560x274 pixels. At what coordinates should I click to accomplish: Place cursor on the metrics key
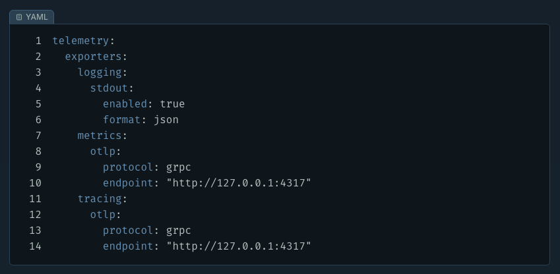pyautogui.click(x=99, y=136)
